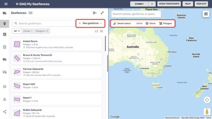The width and height of the screenshot is (212, 119).
Task: Click the Dubbo Saleyards title
Action: click(32, 110)
